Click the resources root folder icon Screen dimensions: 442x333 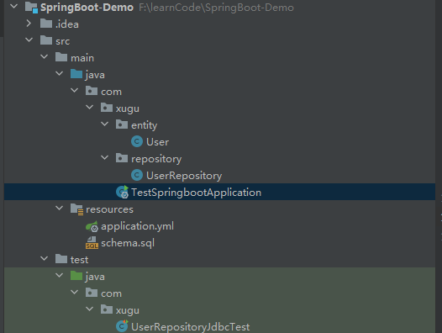(76, 209)
